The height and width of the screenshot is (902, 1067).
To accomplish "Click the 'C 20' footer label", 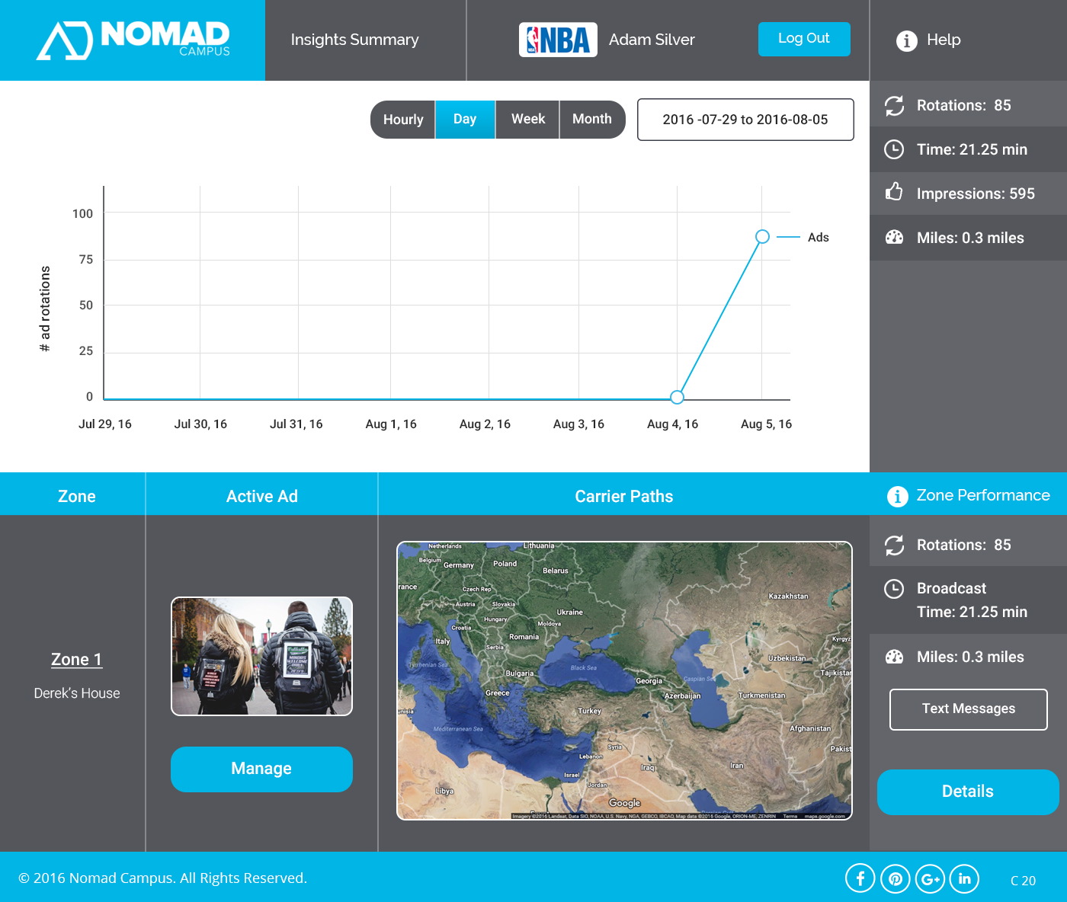I will tap(1023, 881).
